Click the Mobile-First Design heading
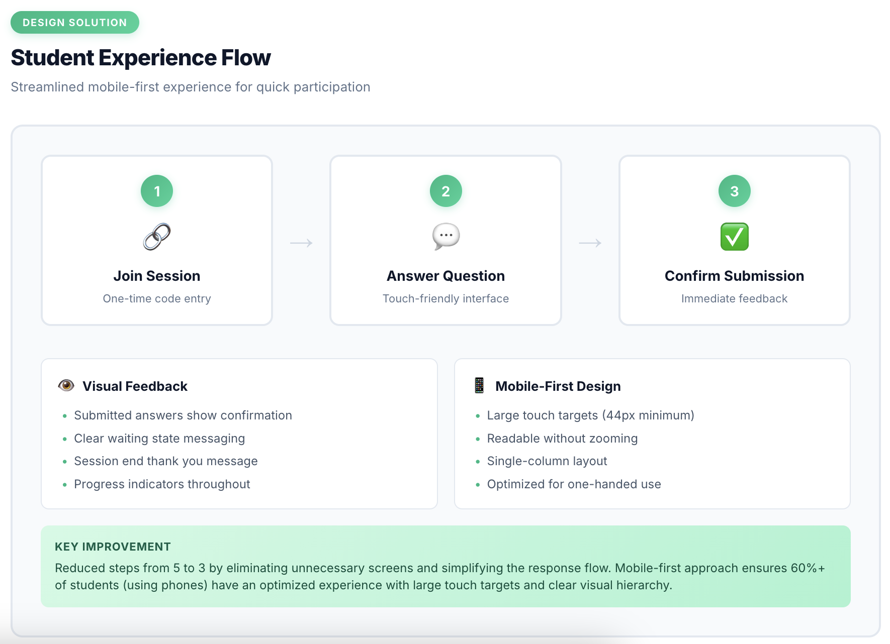The height and width of the screenshot is (644, 890). pyautogui.click(x=558, y=386)
